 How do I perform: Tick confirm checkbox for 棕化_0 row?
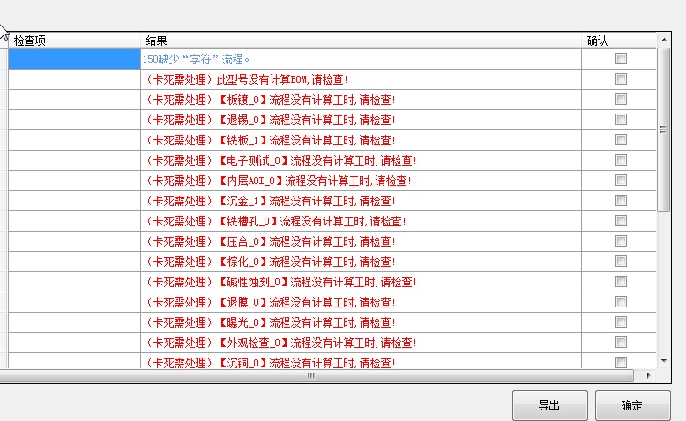click(621, 261)
